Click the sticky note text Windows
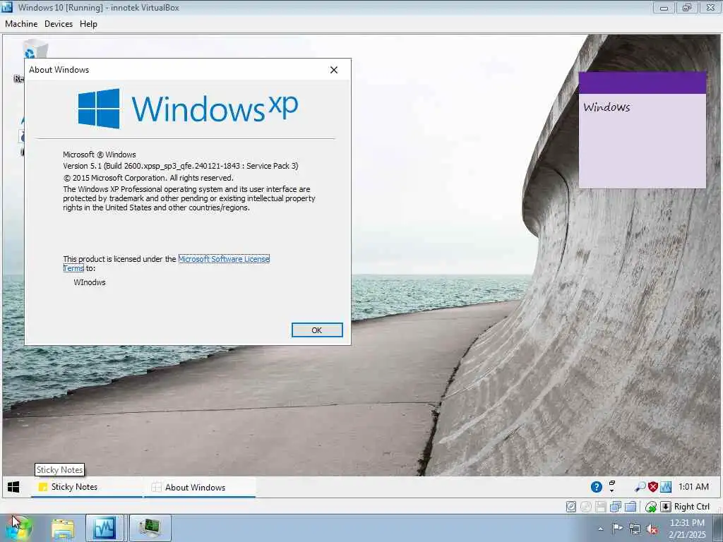 (607, 107)
